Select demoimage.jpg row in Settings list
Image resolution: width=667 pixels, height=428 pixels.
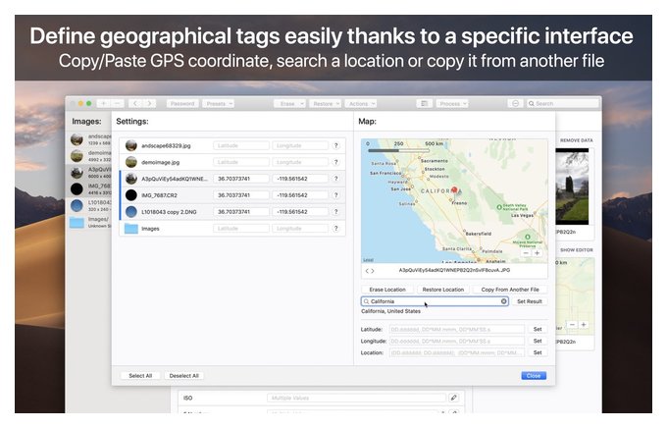tap(232, 162)
